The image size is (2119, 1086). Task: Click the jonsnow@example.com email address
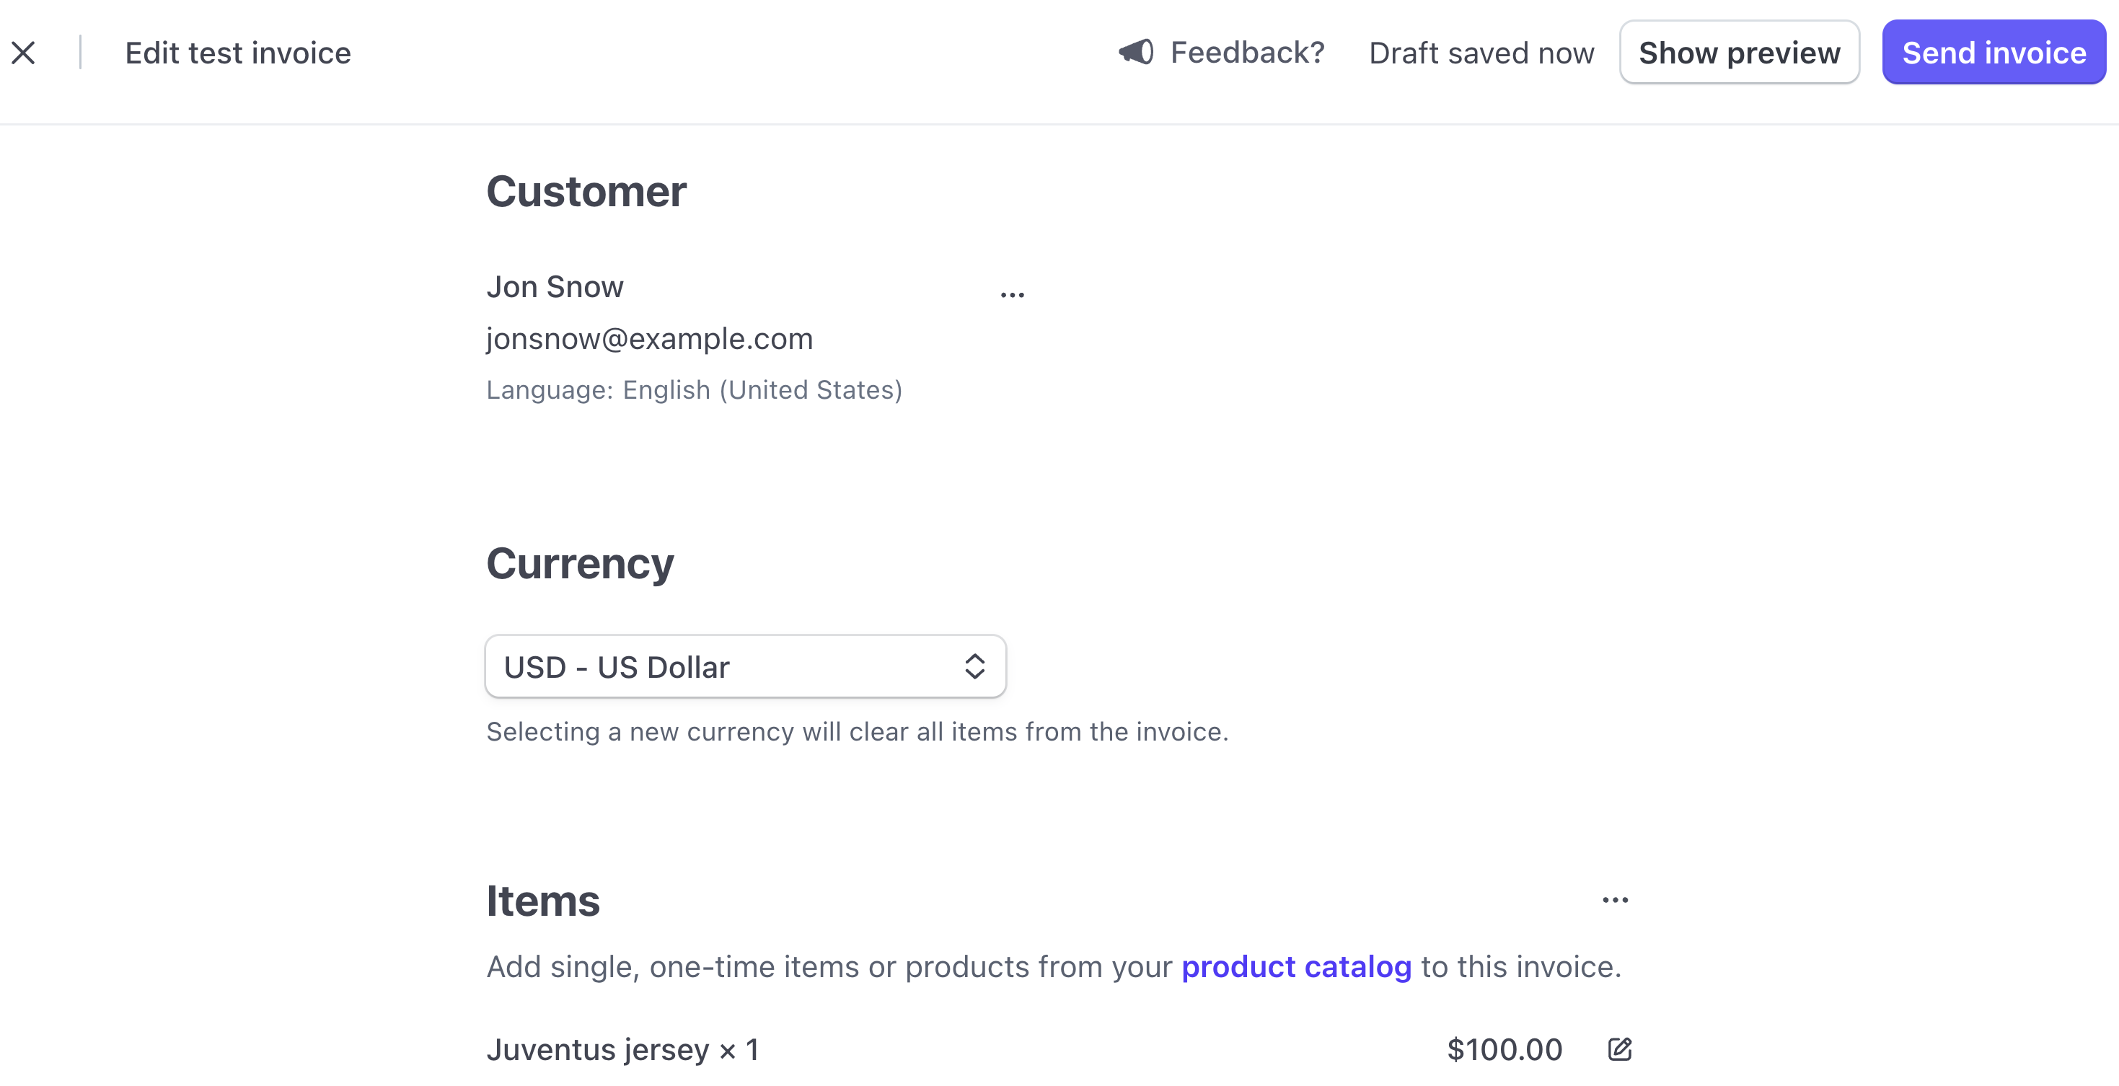[650, 339]
